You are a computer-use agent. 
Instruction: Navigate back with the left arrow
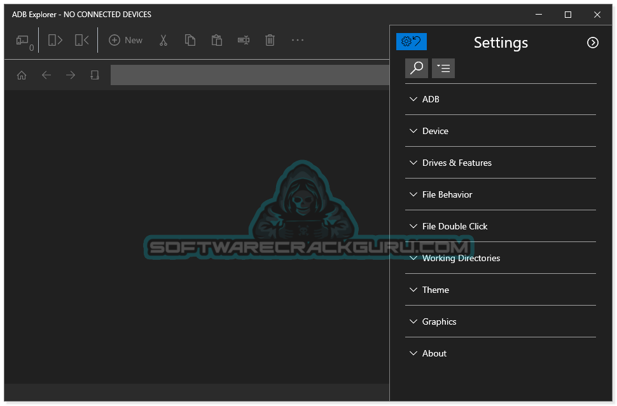click(x=46, y=75)
